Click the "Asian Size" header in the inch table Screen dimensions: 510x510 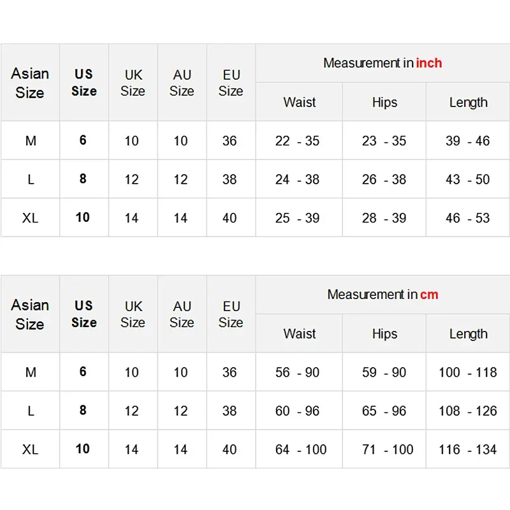(x=30, y=83)
